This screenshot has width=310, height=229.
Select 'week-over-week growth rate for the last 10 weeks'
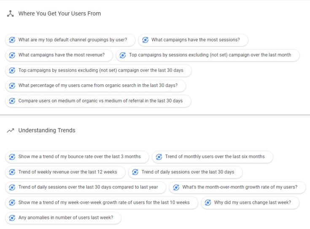point(104,202)
